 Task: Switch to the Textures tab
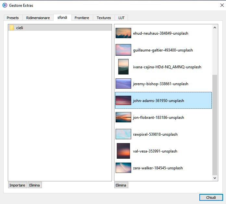pos(104,18)
